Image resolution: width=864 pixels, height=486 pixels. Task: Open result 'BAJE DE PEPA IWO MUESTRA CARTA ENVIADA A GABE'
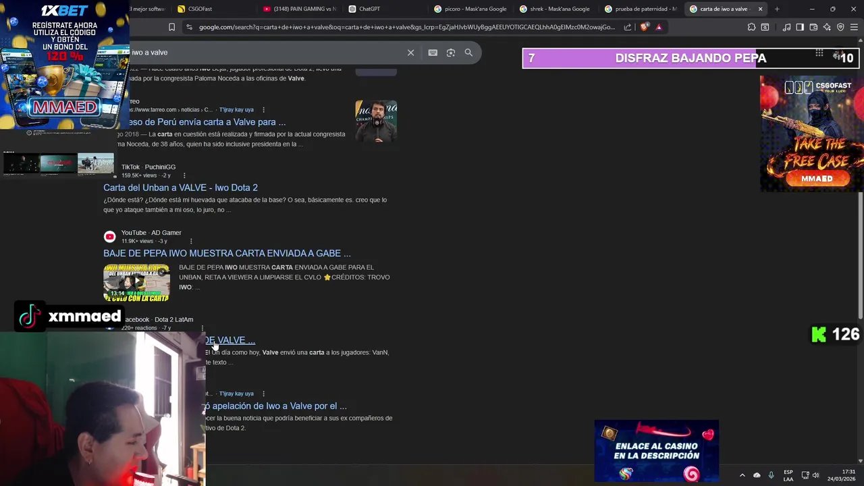click(x=227, y=253)
